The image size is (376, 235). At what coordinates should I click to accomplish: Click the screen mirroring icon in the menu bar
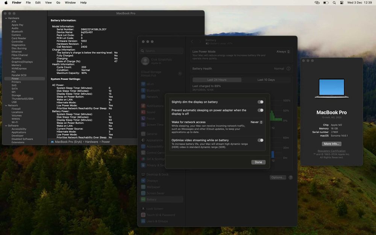coord(317,3)
